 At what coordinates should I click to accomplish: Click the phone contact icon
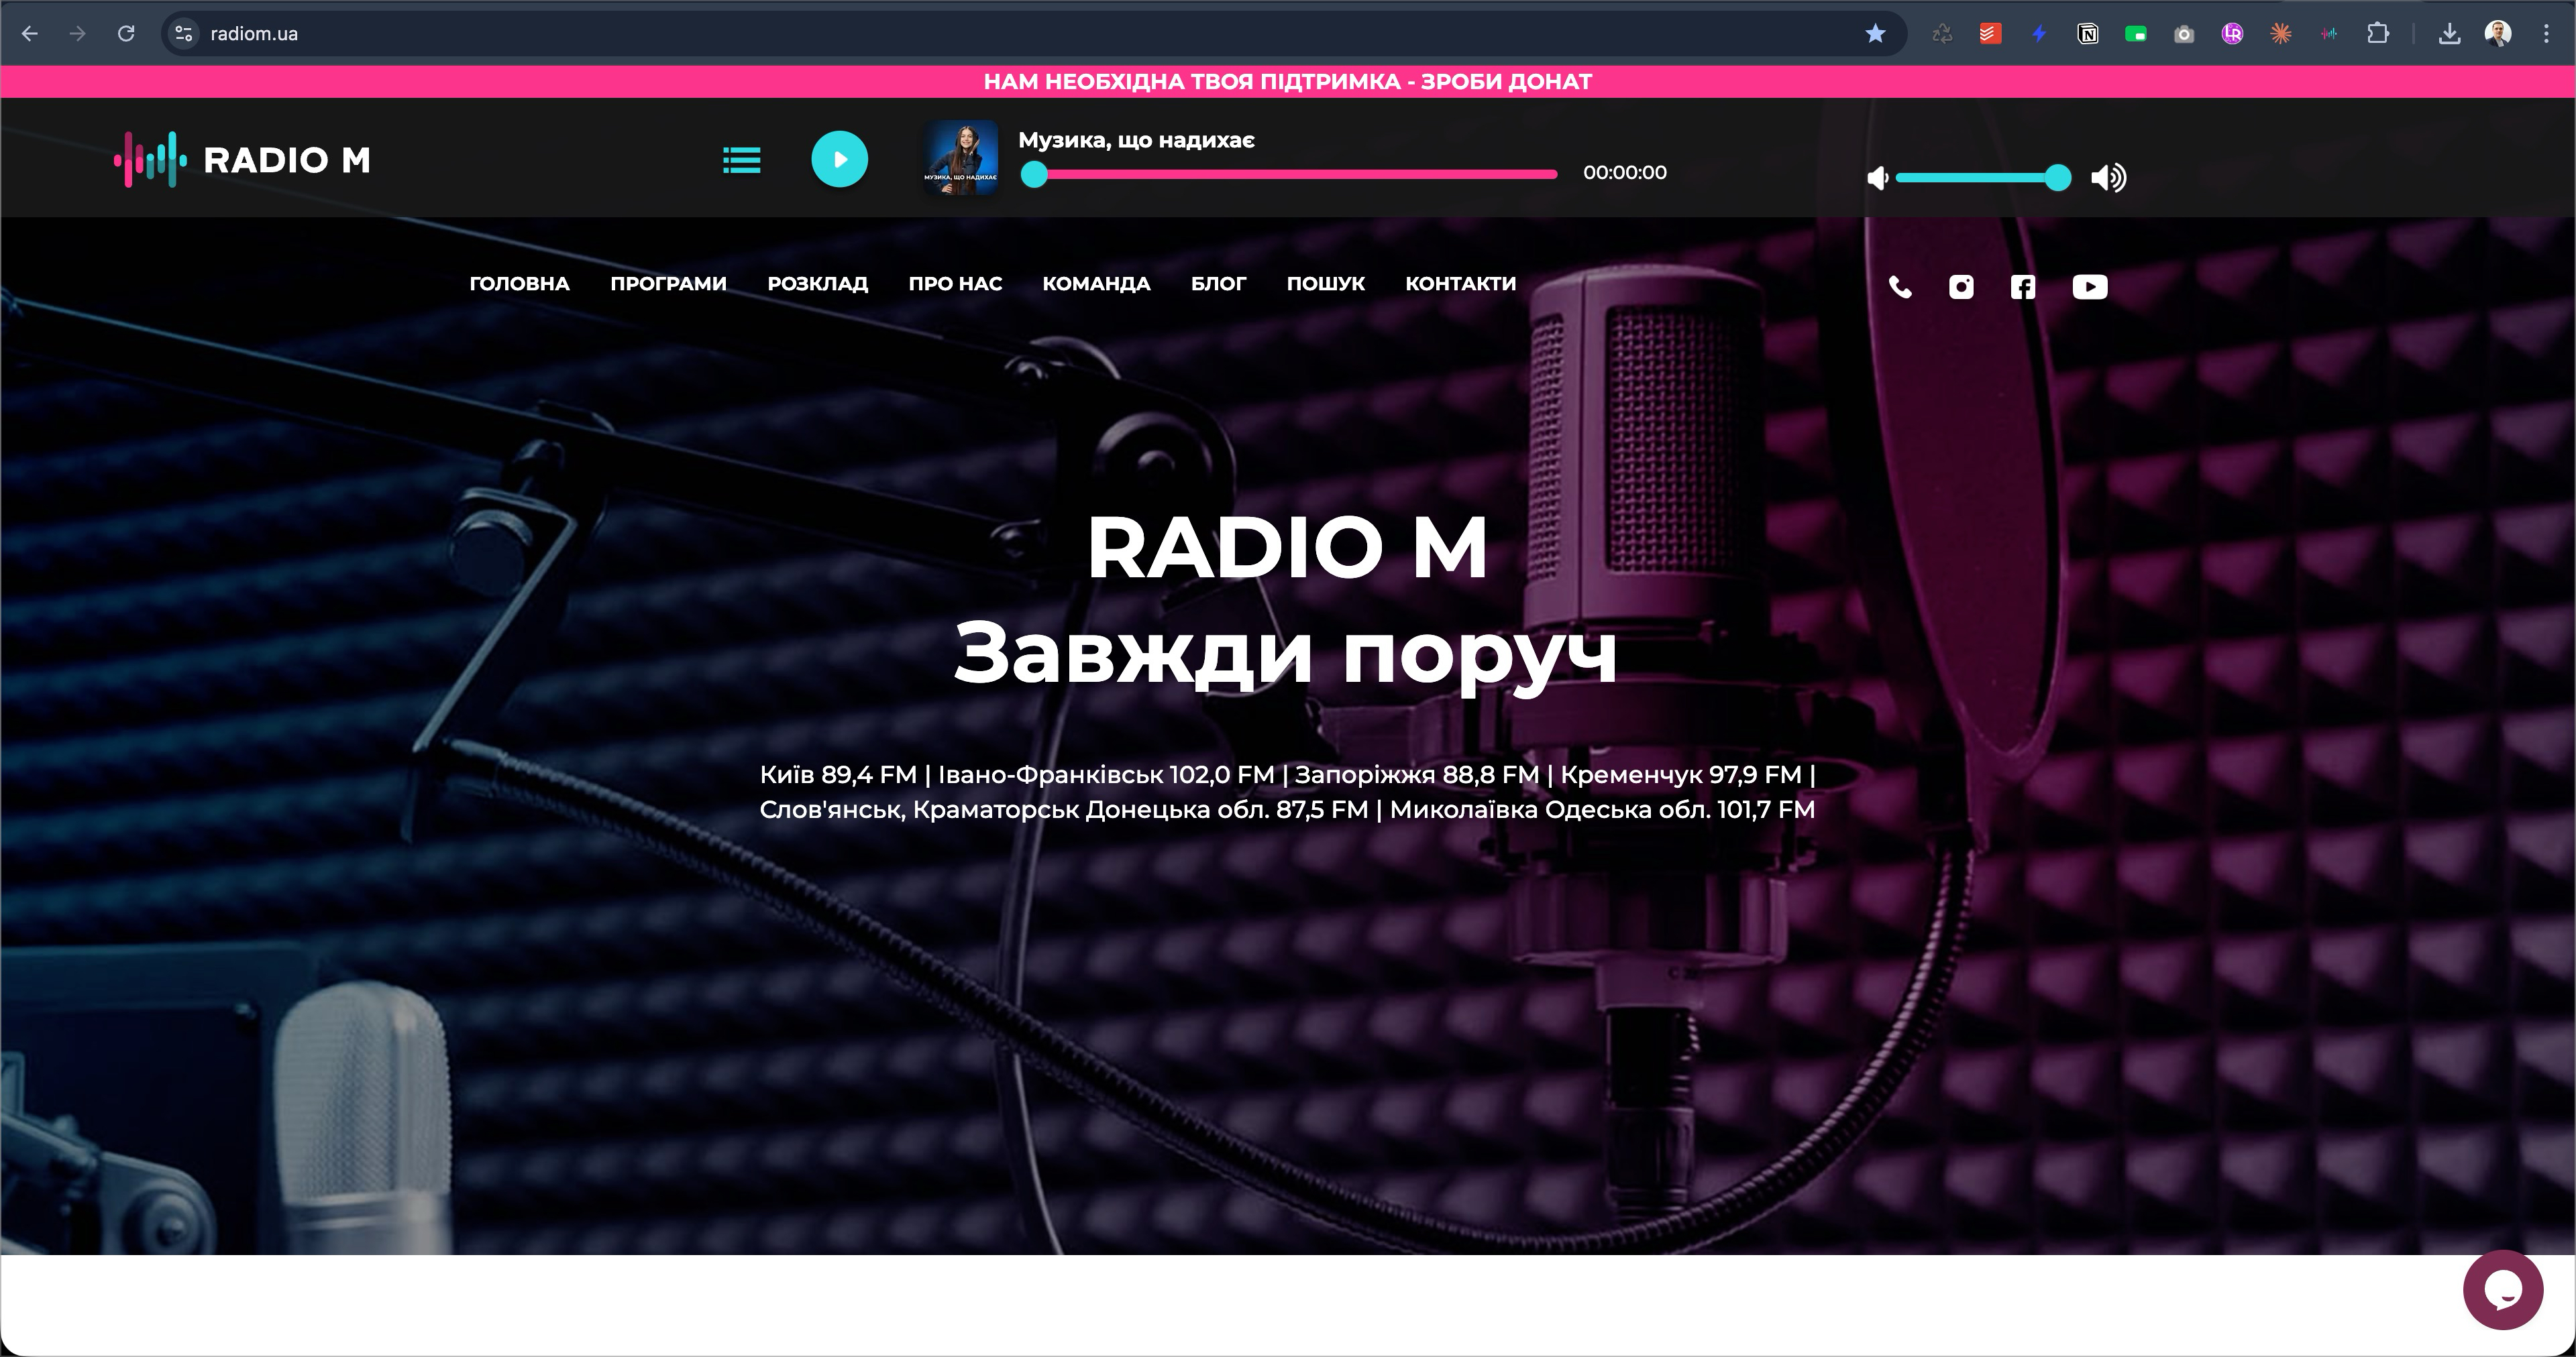click(x=1900, y=288)
